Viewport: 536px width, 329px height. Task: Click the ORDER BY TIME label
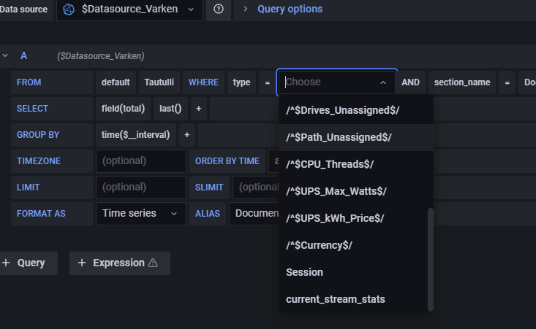pyautogui.click(x=227, y=161)
